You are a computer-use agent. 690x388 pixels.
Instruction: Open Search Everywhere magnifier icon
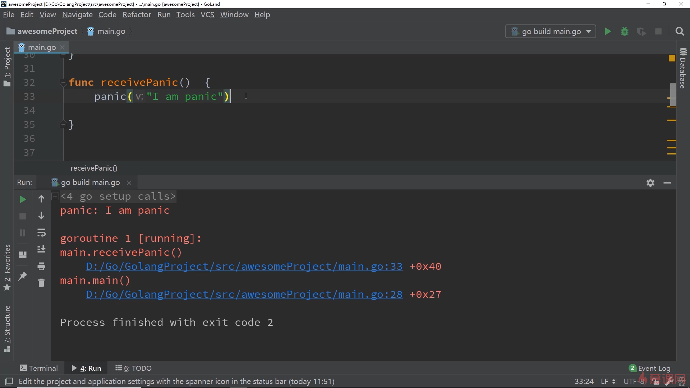pyautogui.click(x=680, y=32)
